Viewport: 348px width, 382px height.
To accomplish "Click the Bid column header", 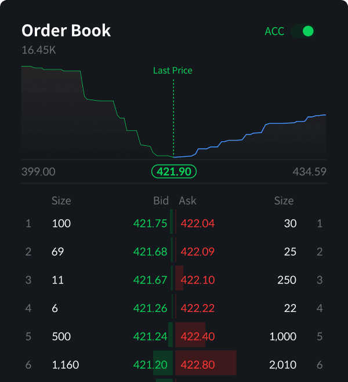I will [161, 201].
